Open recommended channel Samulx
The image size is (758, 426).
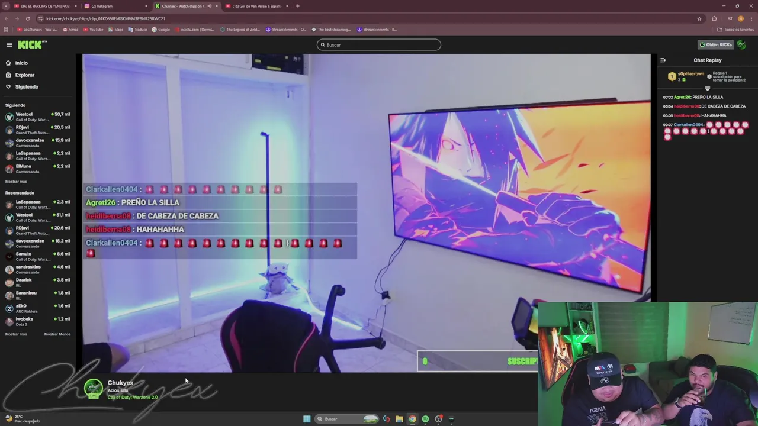tap(38, 256)
